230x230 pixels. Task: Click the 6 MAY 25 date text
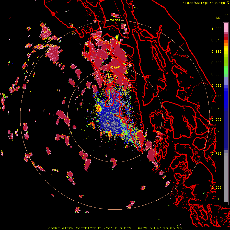159,228
